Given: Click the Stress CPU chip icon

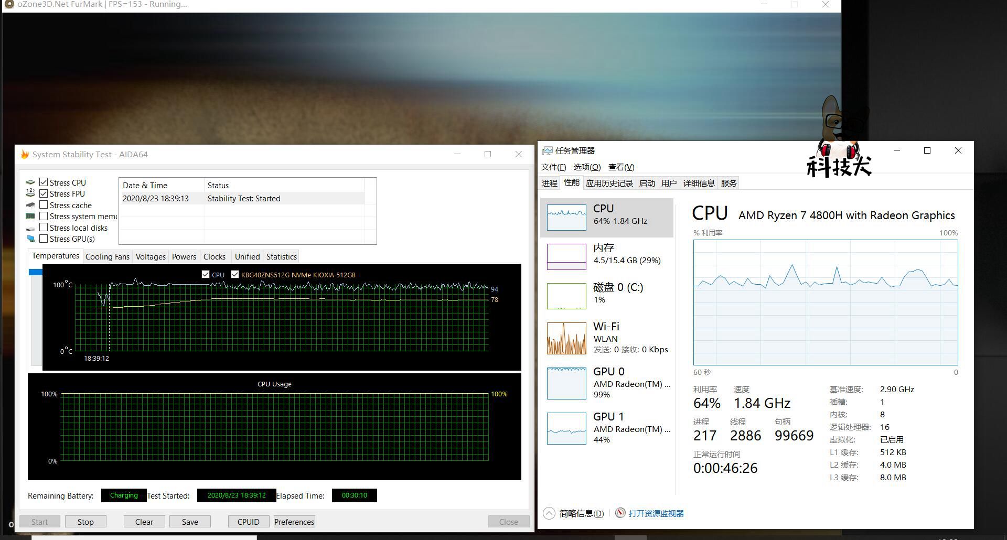Looking at the screenshot, I should (30, 182).
